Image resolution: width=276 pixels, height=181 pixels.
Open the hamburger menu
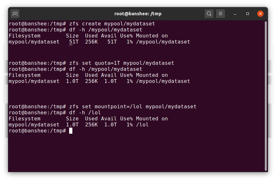(x=221, y=14)
